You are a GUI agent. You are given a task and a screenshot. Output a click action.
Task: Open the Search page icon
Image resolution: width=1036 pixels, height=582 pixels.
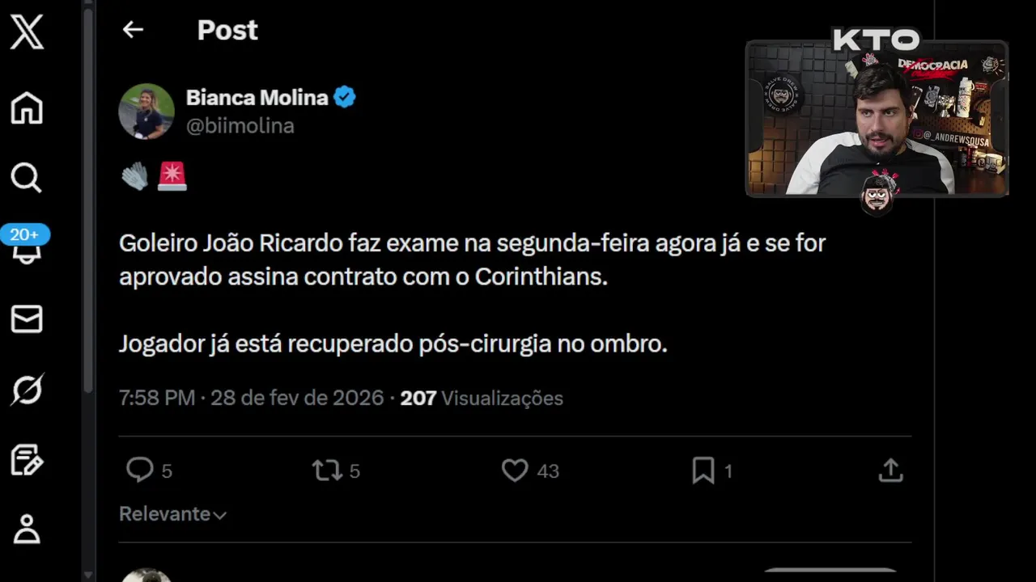point(27,177)
